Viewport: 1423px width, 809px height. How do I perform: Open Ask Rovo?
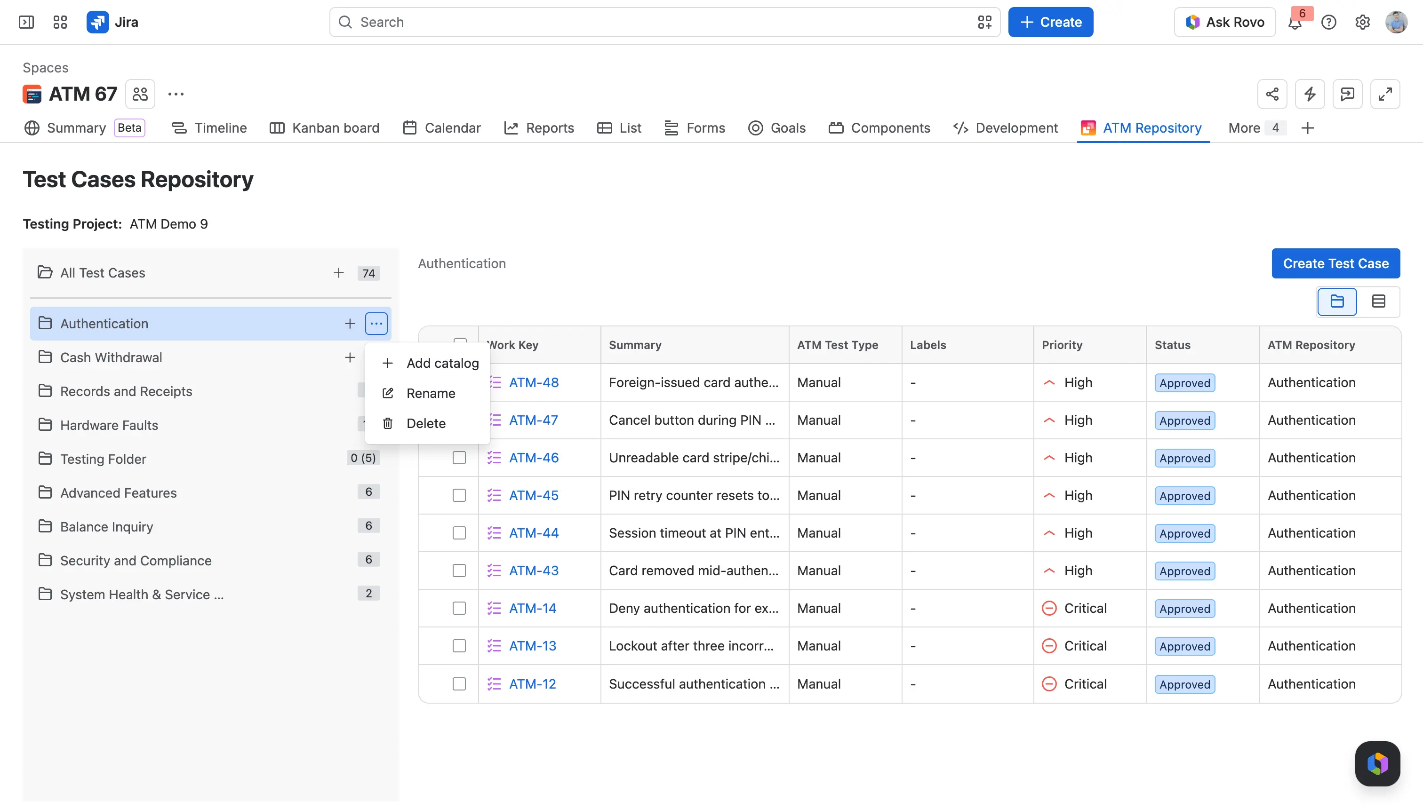1224,22
